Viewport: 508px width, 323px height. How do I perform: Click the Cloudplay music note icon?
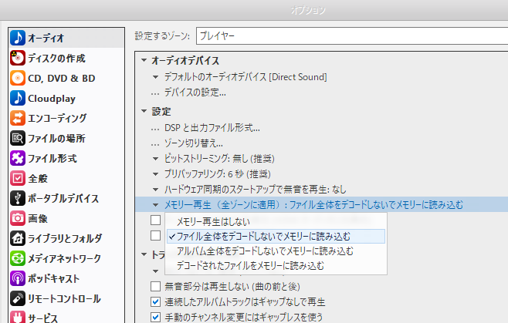[18, 98]
